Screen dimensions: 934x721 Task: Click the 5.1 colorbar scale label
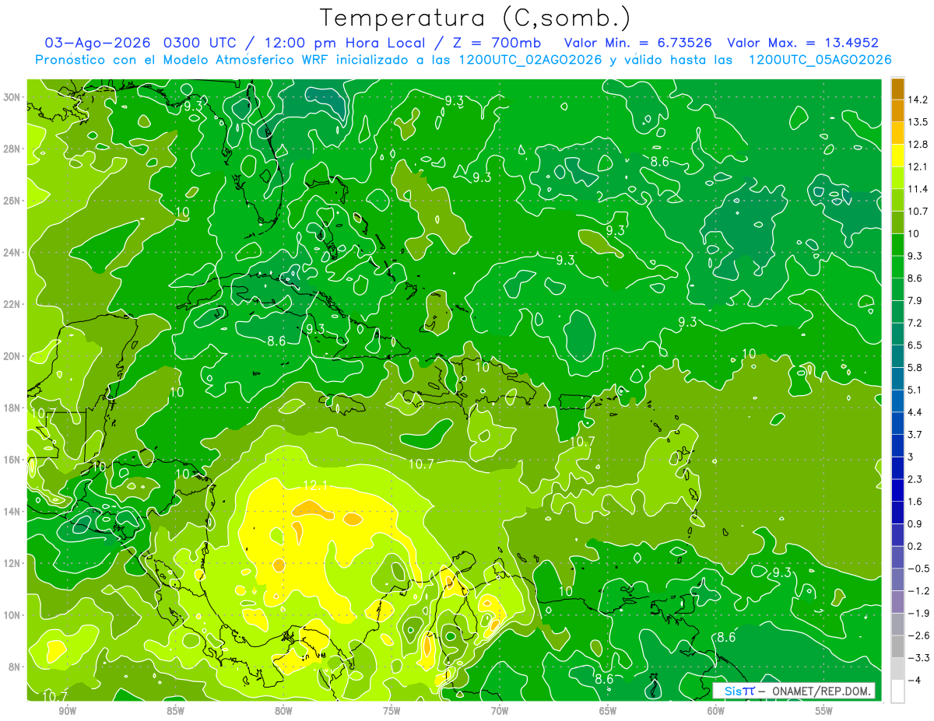(915, 390)
